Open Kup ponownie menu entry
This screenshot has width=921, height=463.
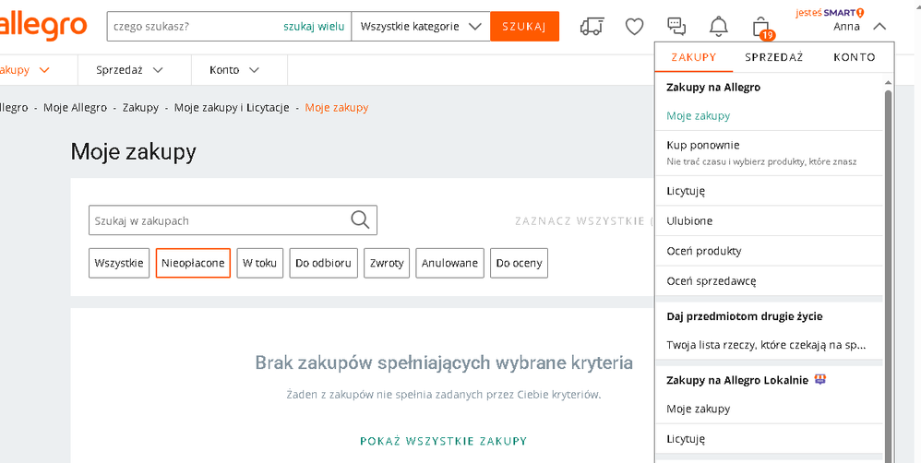coord(770,152)
